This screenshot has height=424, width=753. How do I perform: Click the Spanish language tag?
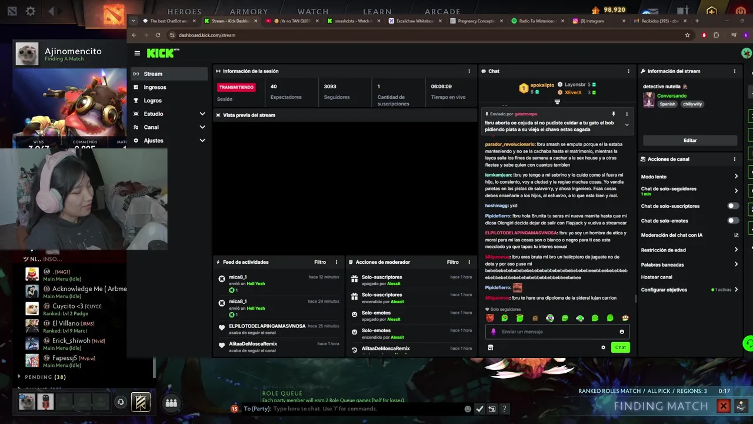coord(667,104)
